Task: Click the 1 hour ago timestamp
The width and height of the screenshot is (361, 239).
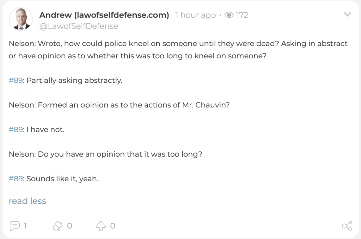Action: 195,15
